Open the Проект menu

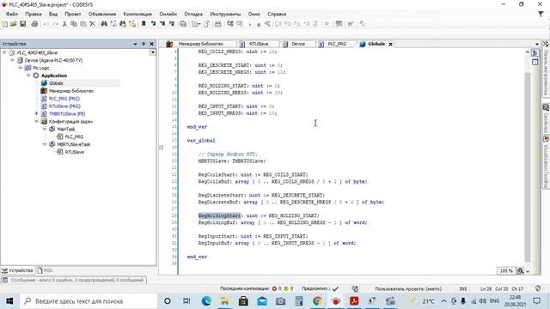click(72, 14)
